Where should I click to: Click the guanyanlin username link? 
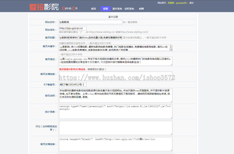click(181, 3)
